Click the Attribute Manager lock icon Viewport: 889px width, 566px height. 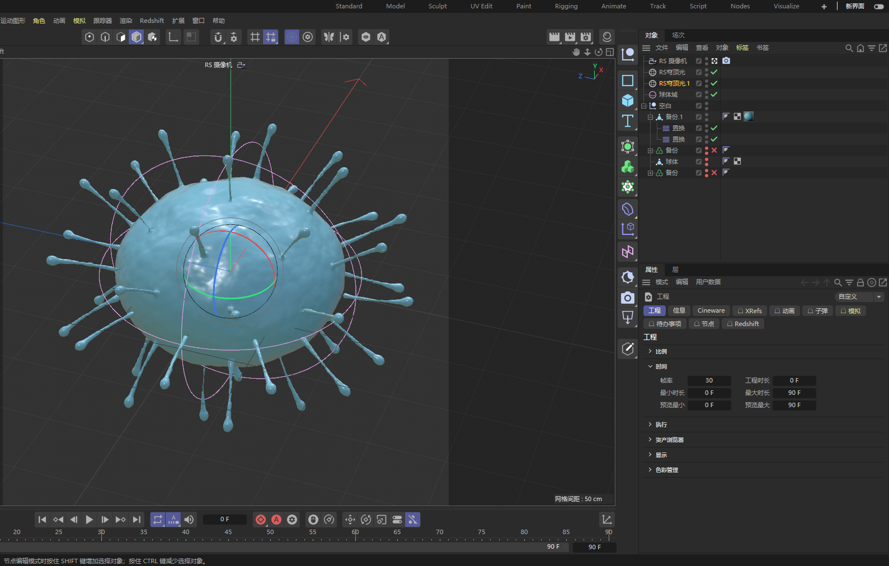[860, 282]
